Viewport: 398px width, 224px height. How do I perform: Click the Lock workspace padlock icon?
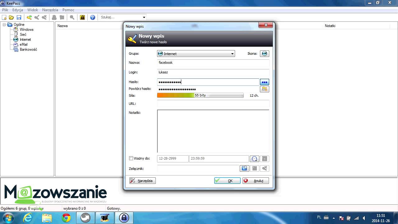tap(82, 17)
